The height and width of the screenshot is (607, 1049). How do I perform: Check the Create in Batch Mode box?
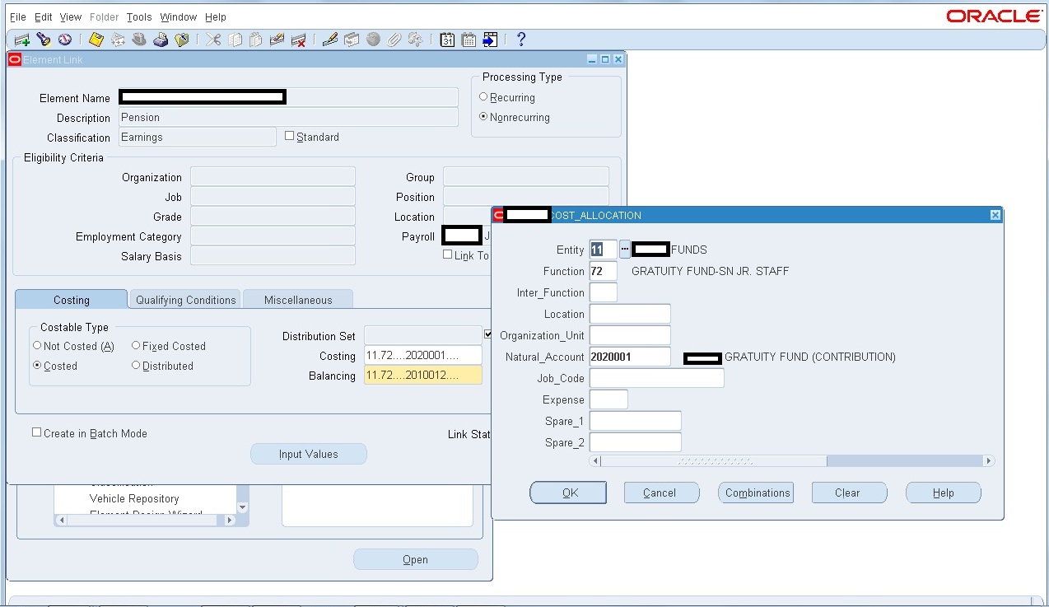click(x=36, y=432)
